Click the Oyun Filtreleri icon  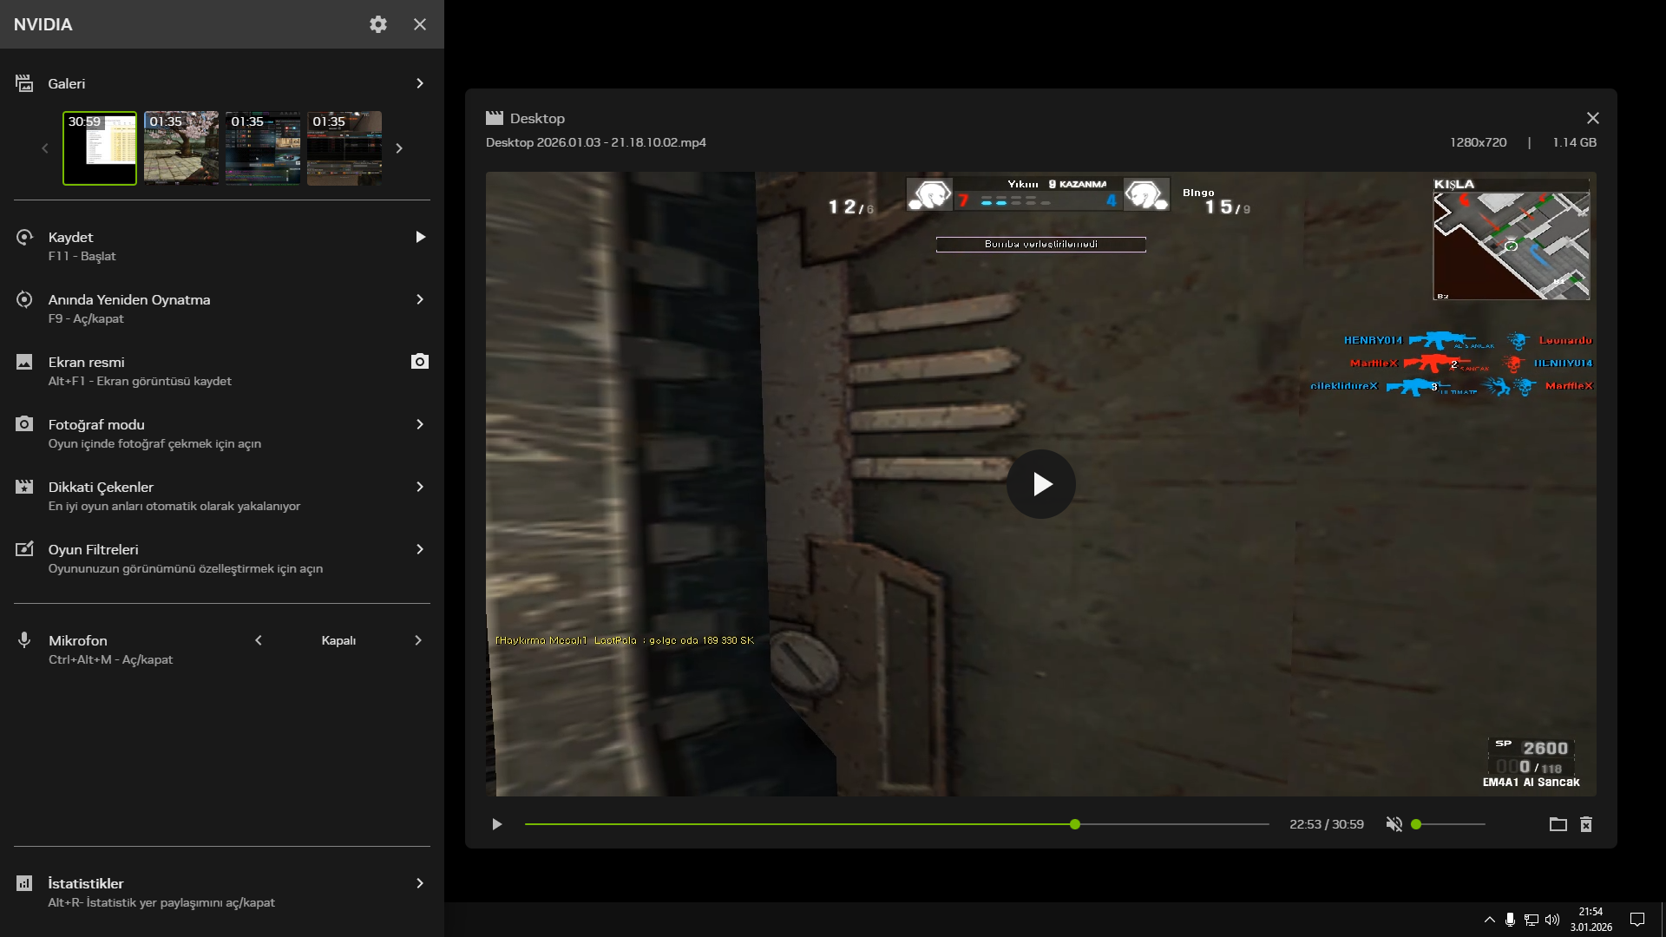(x=24, y=549)
